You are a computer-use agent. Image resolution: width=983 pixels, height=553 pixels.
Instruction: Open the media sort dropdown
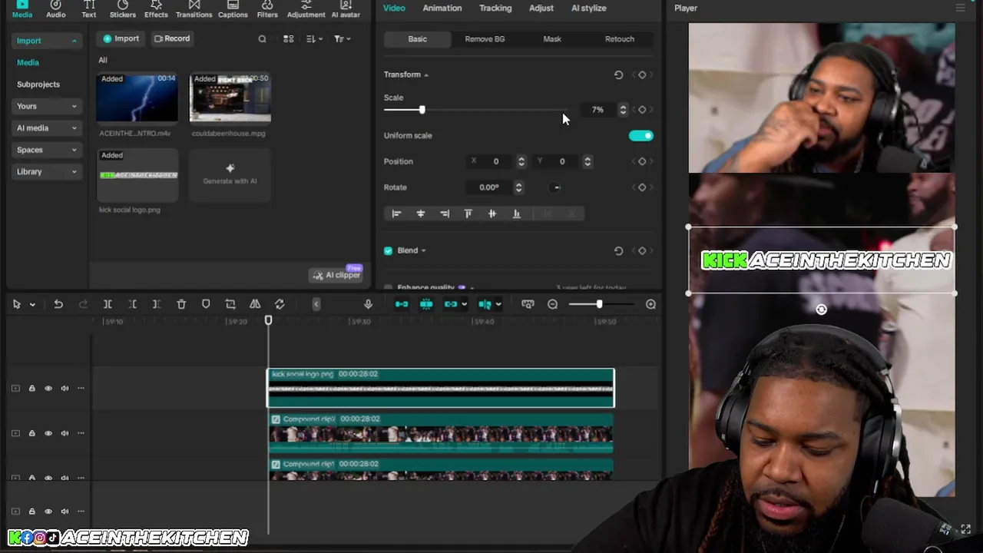point(313,38)
